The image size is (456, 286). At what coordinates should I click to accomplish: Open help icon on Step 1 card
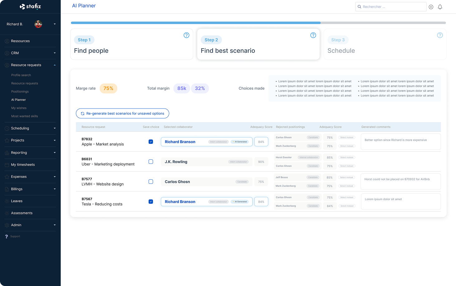point(186,35)
